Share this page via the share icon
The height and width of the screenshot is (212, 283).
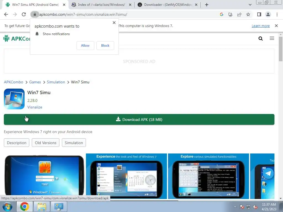coord(239,14)
